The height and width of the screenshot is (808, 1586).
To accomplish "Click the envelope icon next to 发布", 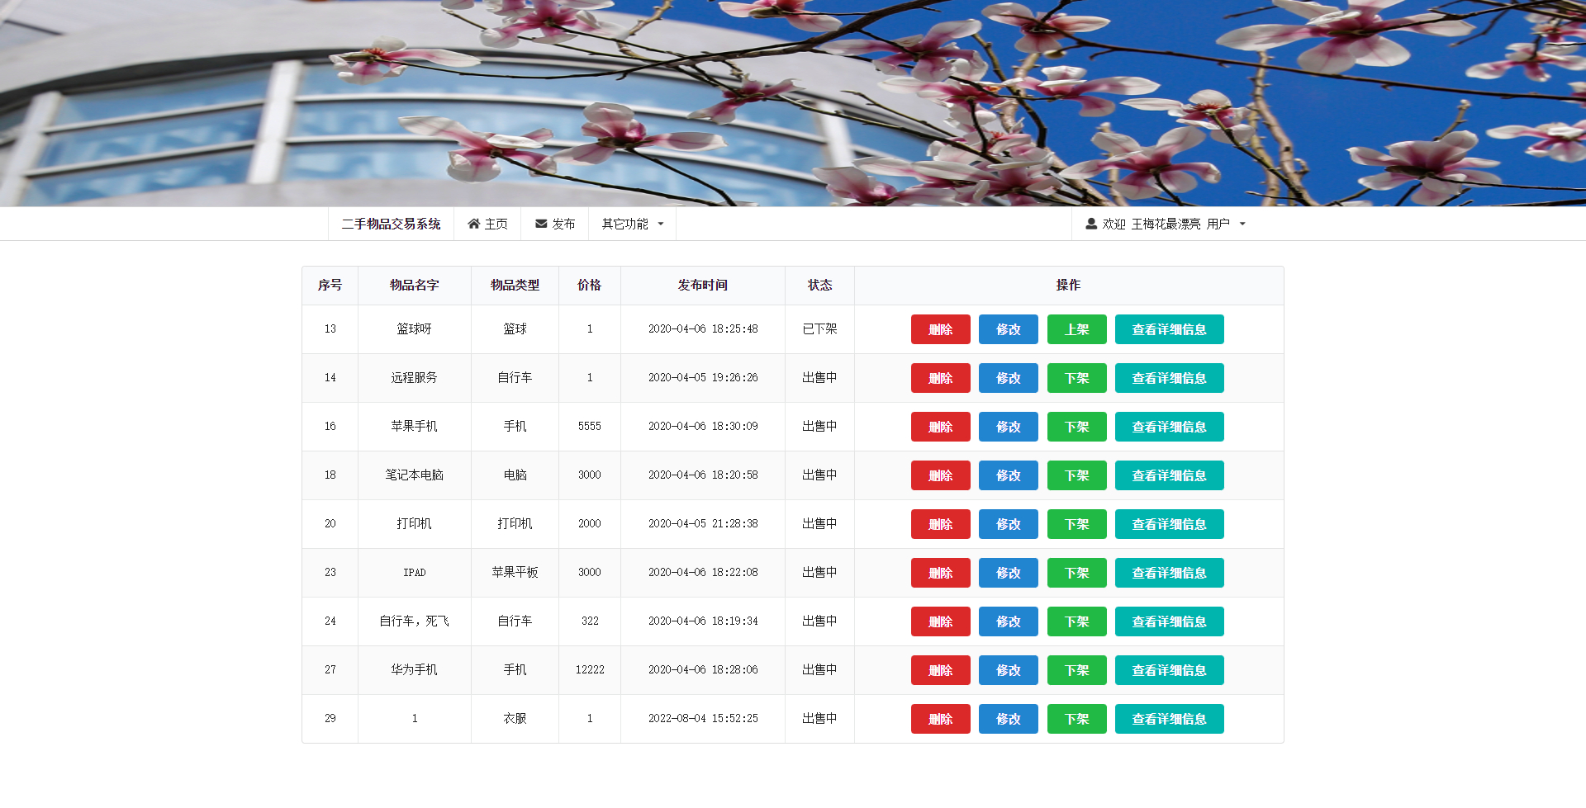I will coord(540,223).
